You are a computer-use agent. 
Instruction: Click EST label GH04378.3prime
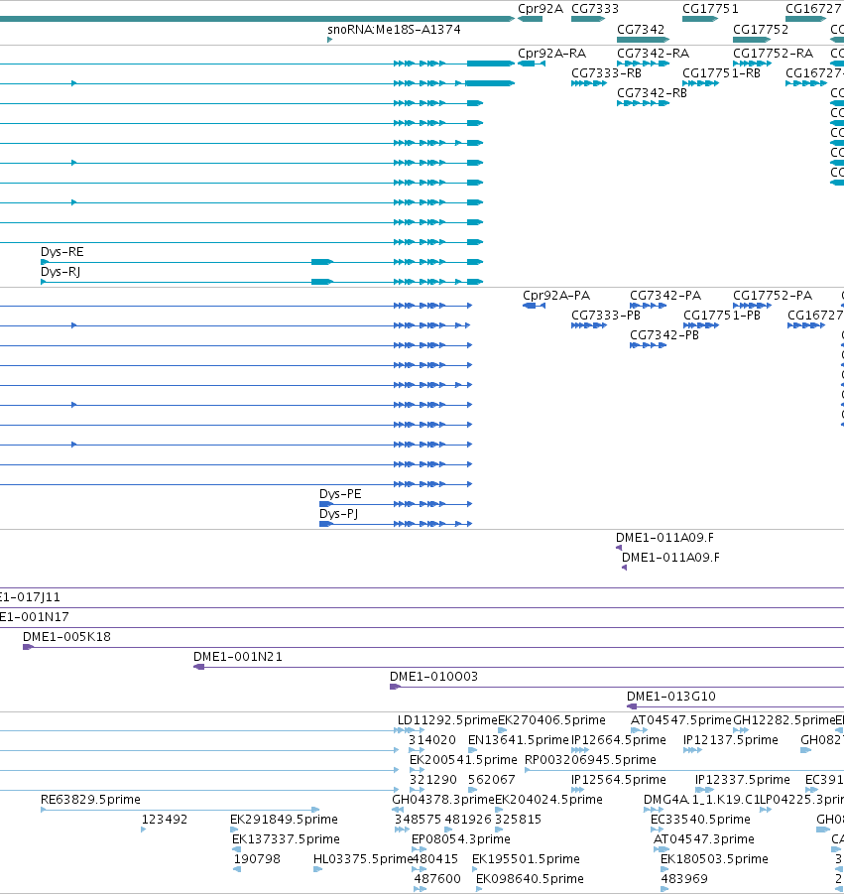pos(442,800)
